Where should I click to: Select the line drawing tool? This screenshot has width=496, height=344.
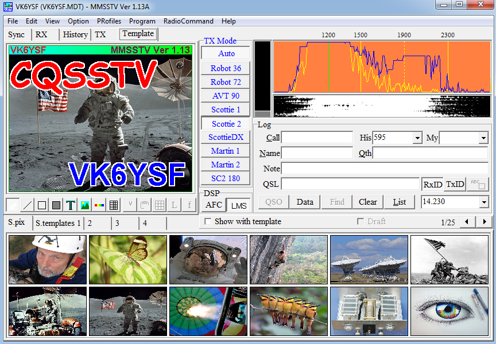pyautogui.click(x=28, y=205)
